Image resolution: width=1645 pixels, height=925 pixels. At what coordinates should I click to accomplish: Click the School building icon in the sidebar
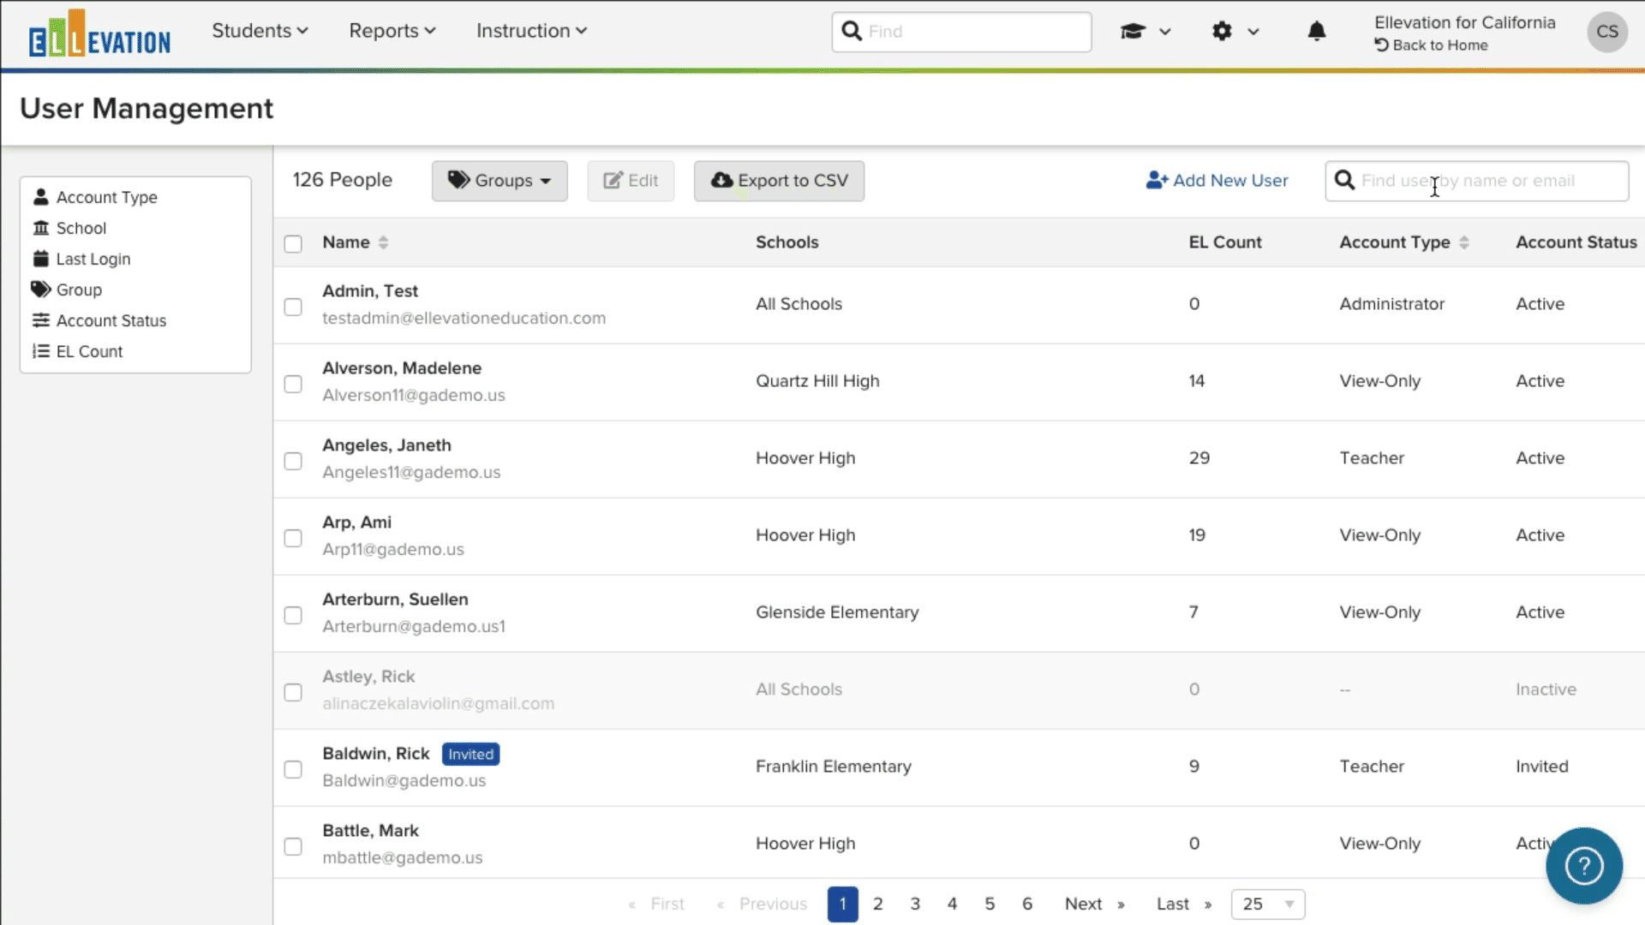coord(40,228)
